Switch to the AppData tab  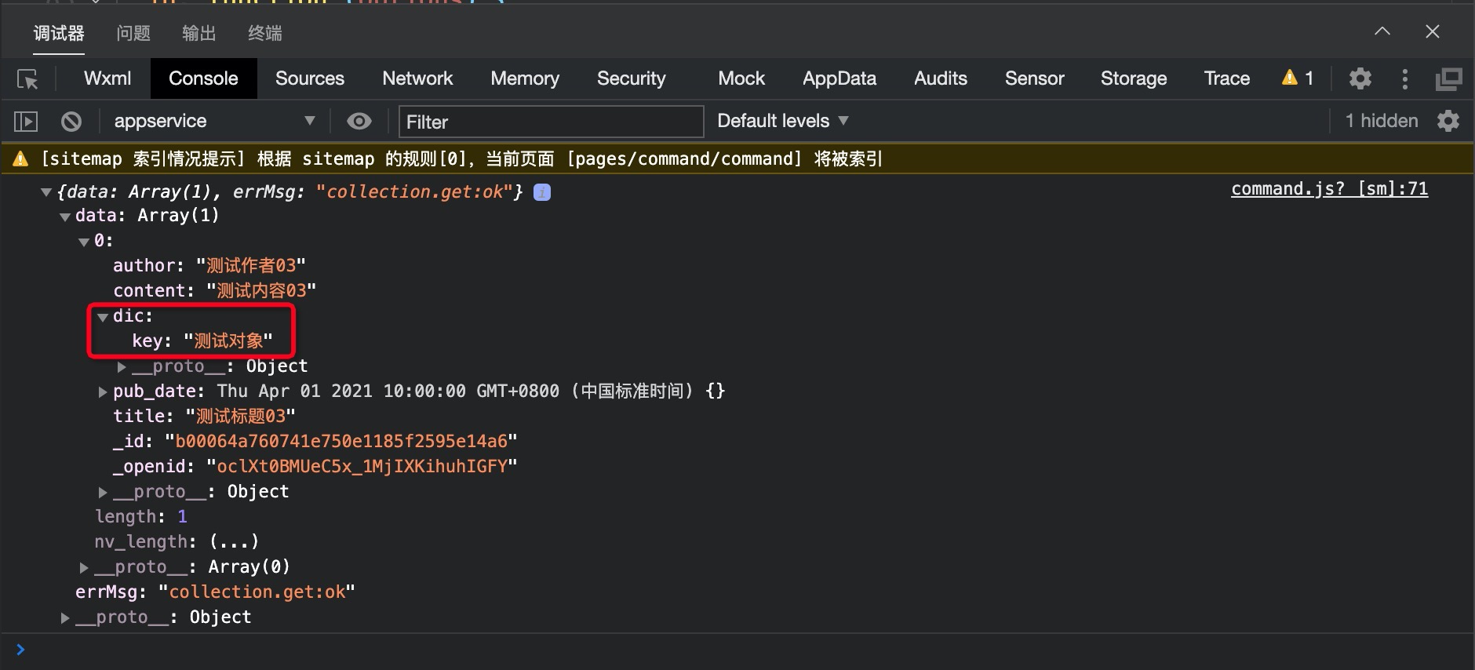pos(839,78)
